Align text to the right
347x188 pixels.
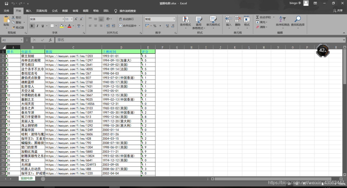click(x=101, y=26)
